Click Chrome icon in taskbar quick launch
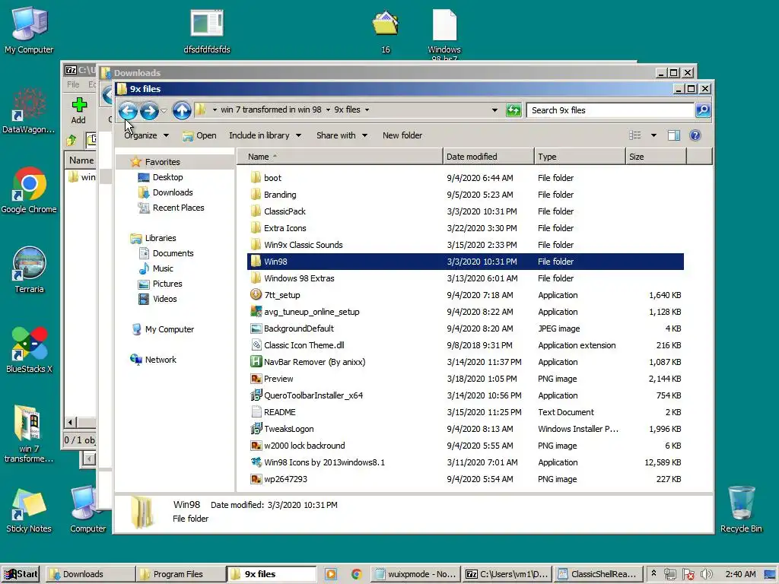Image resolution: width=779 pixels, height=584 pixels. pos(356,574)
